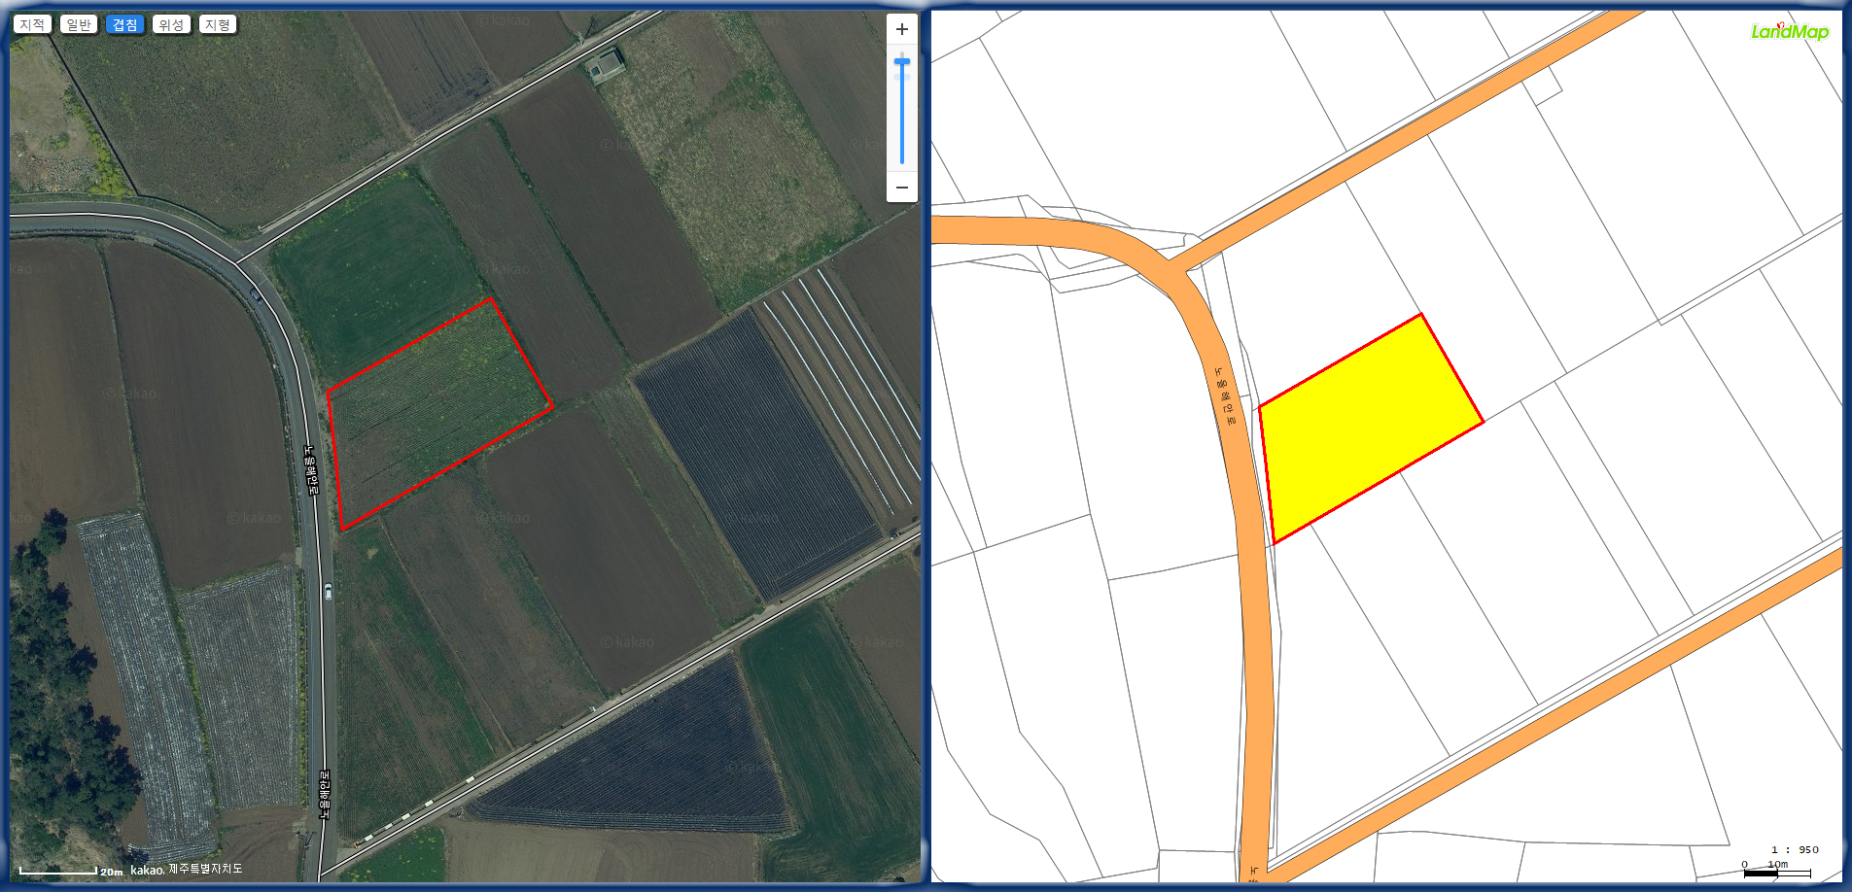Image resolution: width=1852 pixels, height=892 pixels.
Task: Switch to 지적 cadastral map view
Action: (32, 24)
